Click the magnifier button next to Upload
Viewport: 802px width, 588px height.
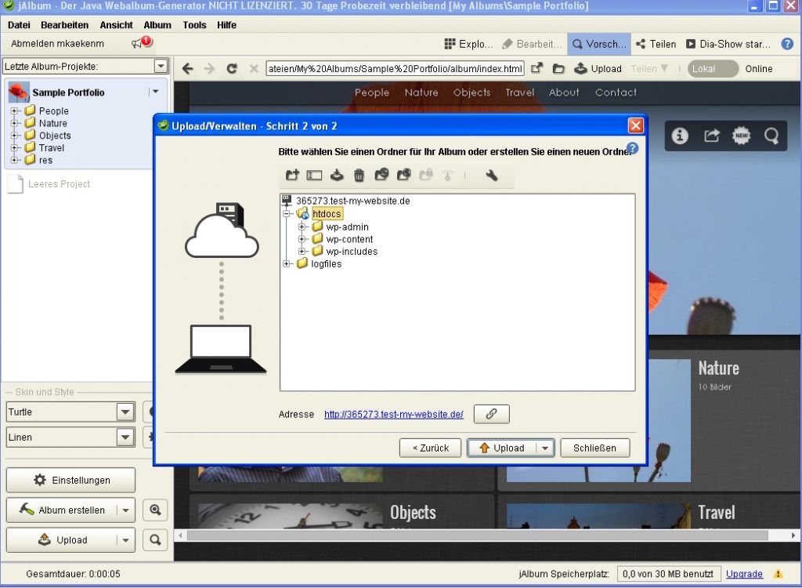156,540
